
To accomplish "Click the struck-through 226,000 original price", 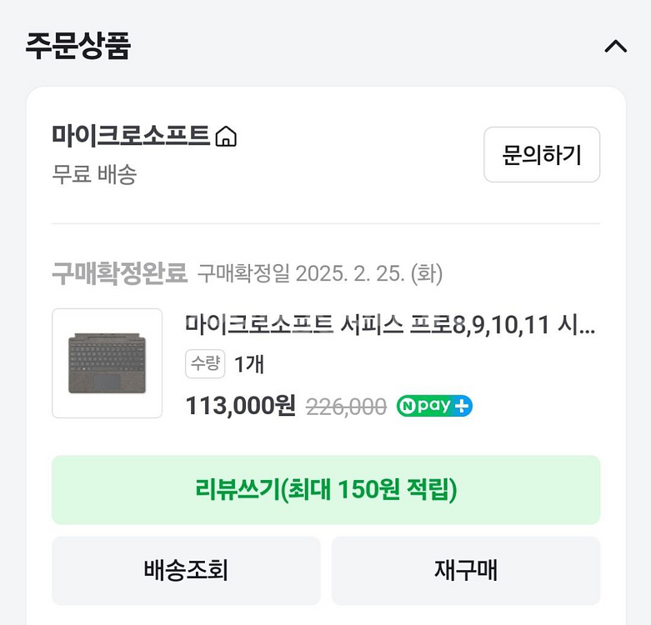I will pyautogui.click(x=346, y=407).
